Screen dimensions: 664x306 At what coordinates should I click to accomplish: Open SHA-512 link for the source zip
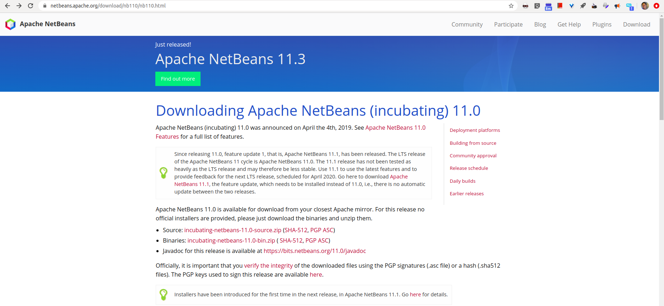(x=296, y=230)
